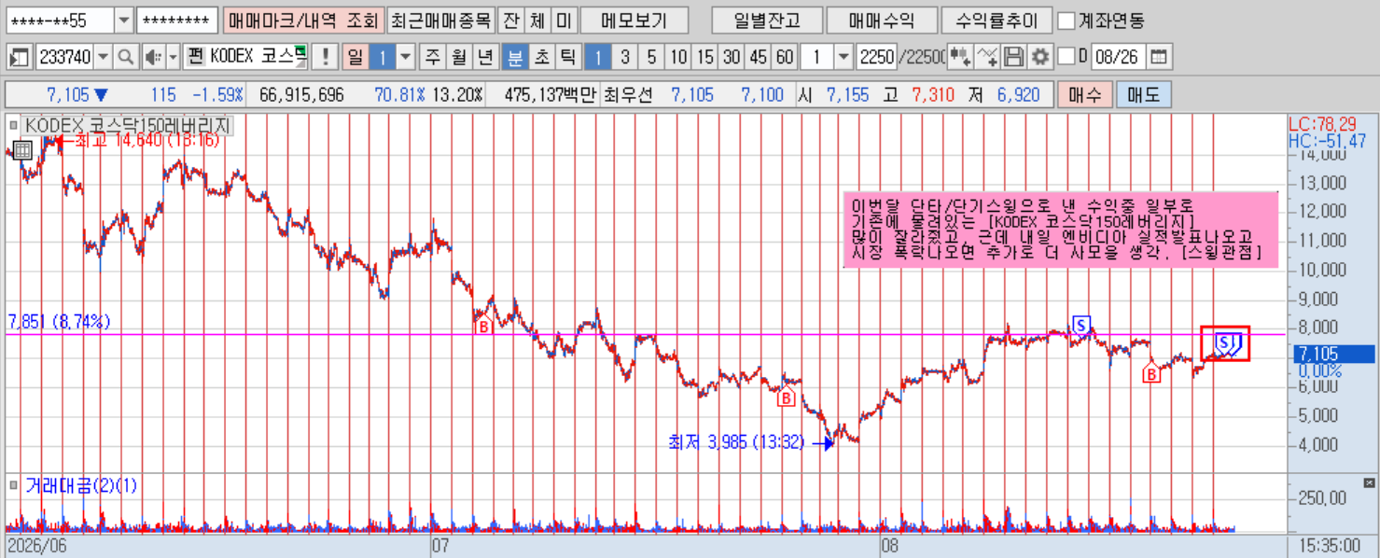Open chart settings gear icon
Viewport: 1380px width, 558px height.
point(1039,58)
